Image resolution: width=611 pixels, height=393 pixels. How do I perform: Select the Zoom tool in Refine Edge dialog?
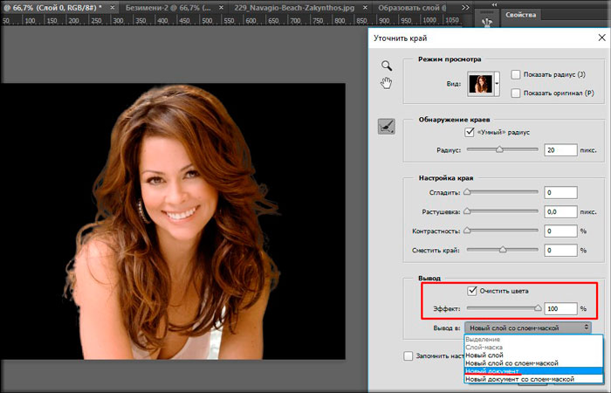(x=386, y=66)
